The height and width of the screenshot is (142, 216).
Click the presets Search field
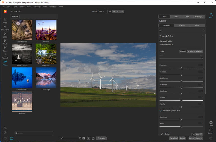[34, 133]
